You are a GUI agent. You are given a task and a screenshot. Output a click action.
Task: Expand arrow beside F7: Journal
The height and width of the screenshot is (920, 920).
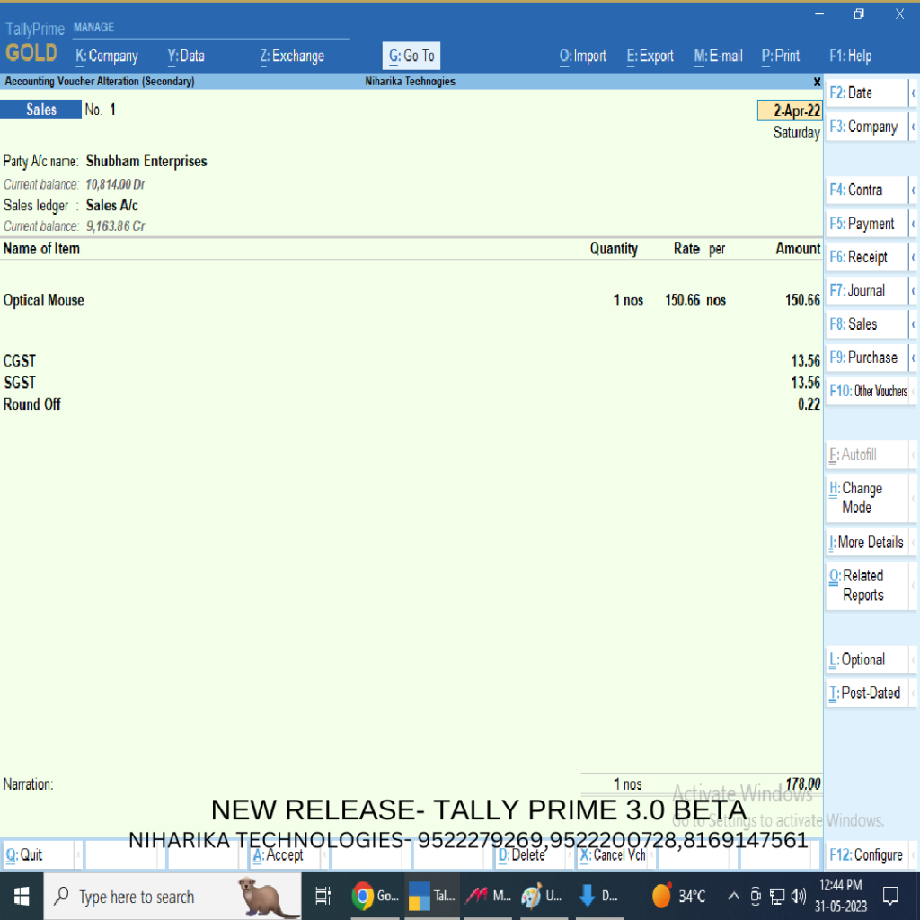point(913,291)
